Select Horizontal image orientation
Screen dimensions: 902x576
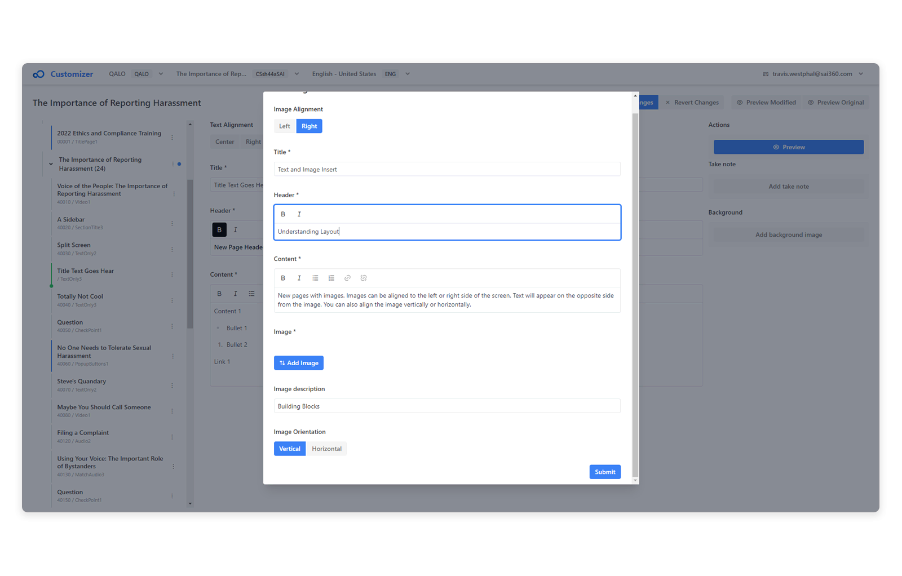point(326,449)
